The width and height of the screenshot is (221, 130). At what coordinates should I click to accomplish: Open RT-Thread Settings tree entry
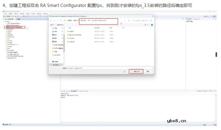click(13, 24)
